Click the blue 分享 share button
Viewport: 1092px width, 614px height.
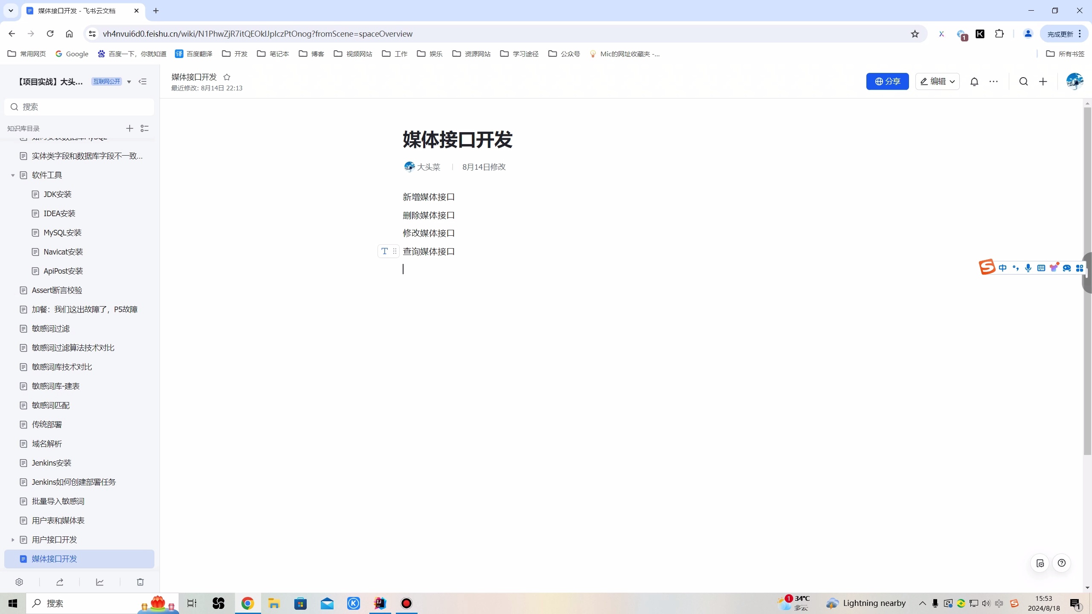(x=888, y=81)
